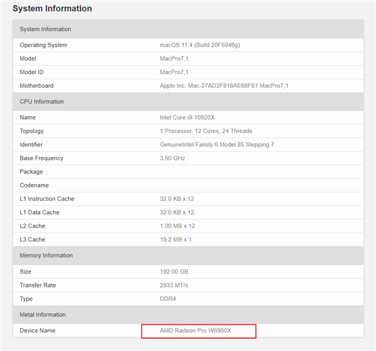Screen dimensions: 376x351
Task: Click the Topology value with 12 Cores
Action: point(206,131)
